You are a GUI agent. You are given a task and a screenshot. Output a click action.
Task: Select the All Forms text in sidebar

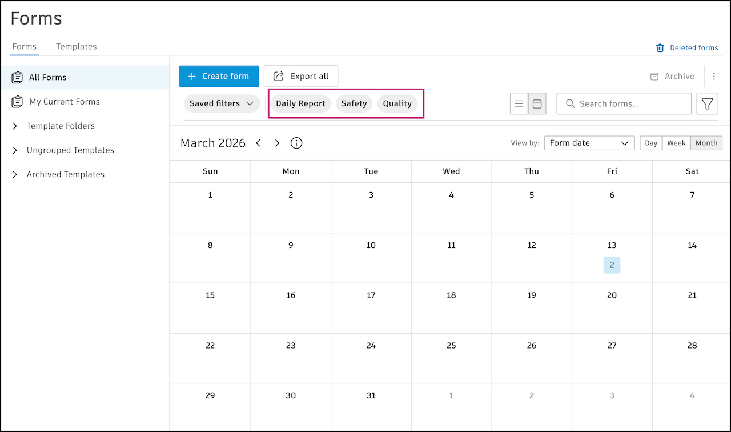click(x=48, y=77)
